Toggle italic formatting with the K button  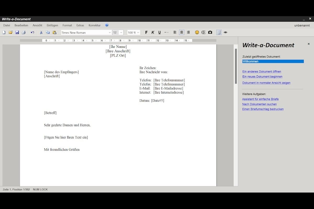153,32
